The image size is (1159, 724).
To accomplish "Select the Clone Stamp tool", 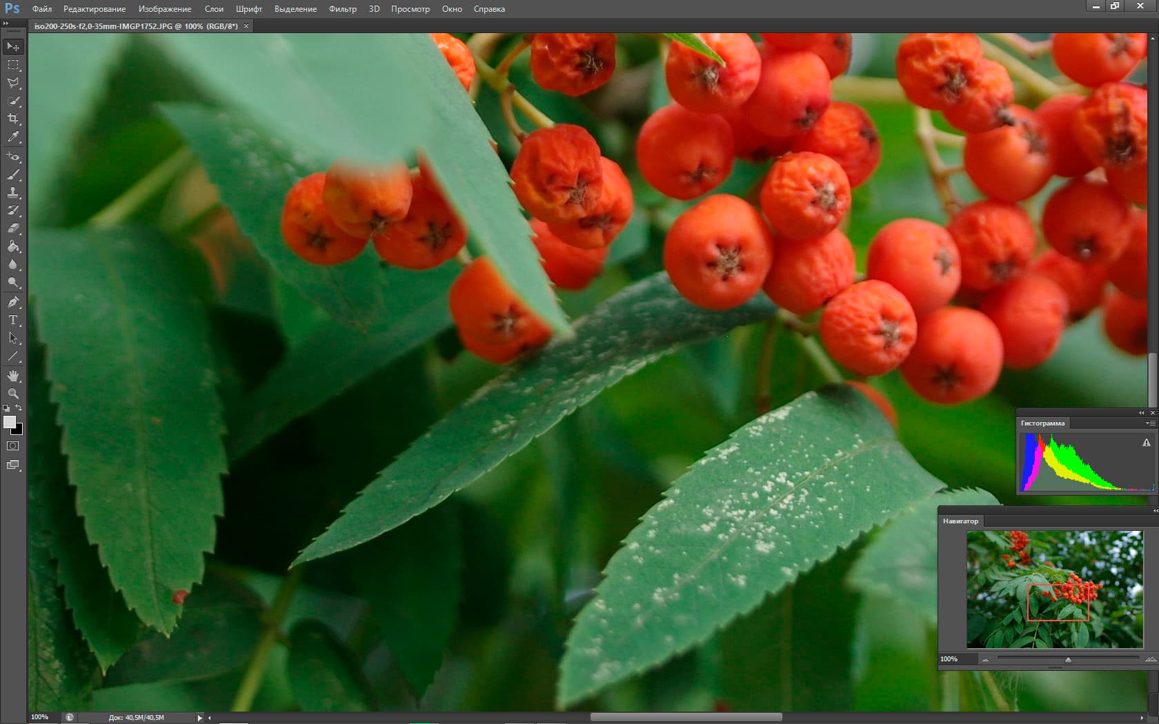I will point(13,192).
